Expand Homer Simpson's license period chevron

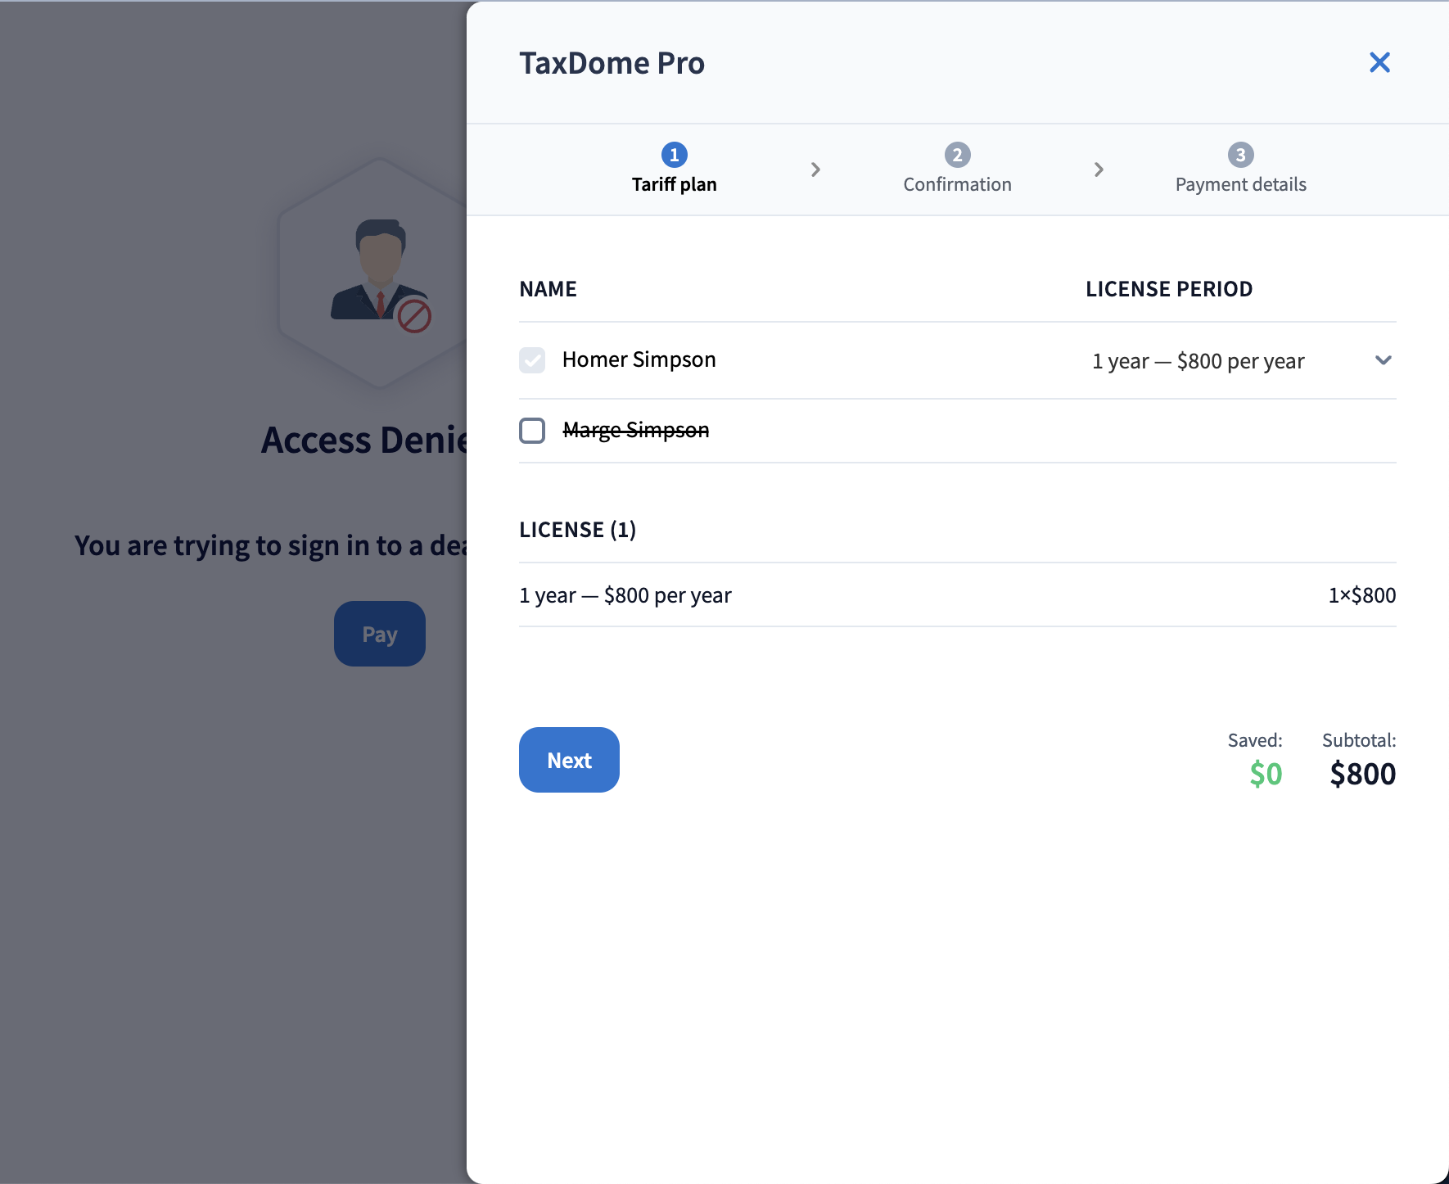pyautogui.click(x=1383, y=360)
